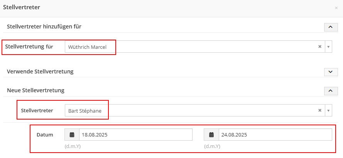Clear the selected 'Bart Stéphane' value
Image resolution: width=343 pixels, height=158 pixels.
(319, 110)
